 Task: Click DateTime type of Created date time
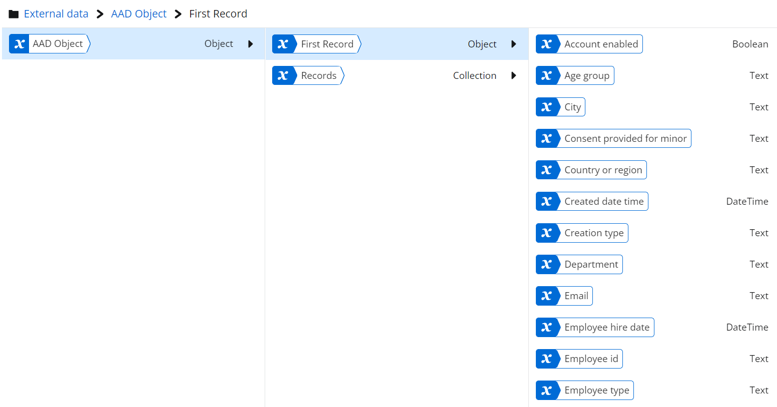click(x=747, y=201)
